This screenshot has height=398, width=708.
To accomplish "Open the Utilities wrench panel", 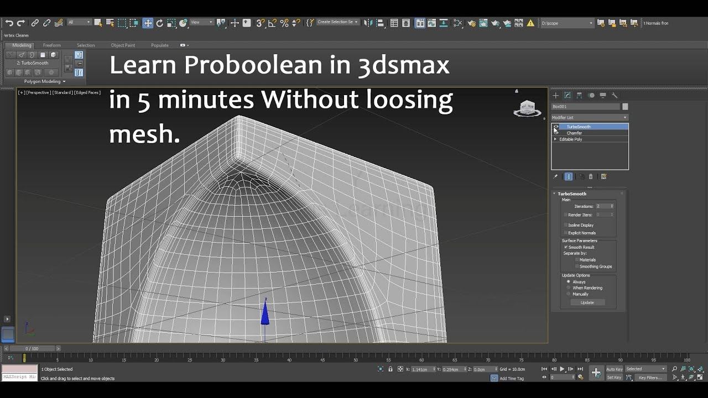I will click(615, 95).
